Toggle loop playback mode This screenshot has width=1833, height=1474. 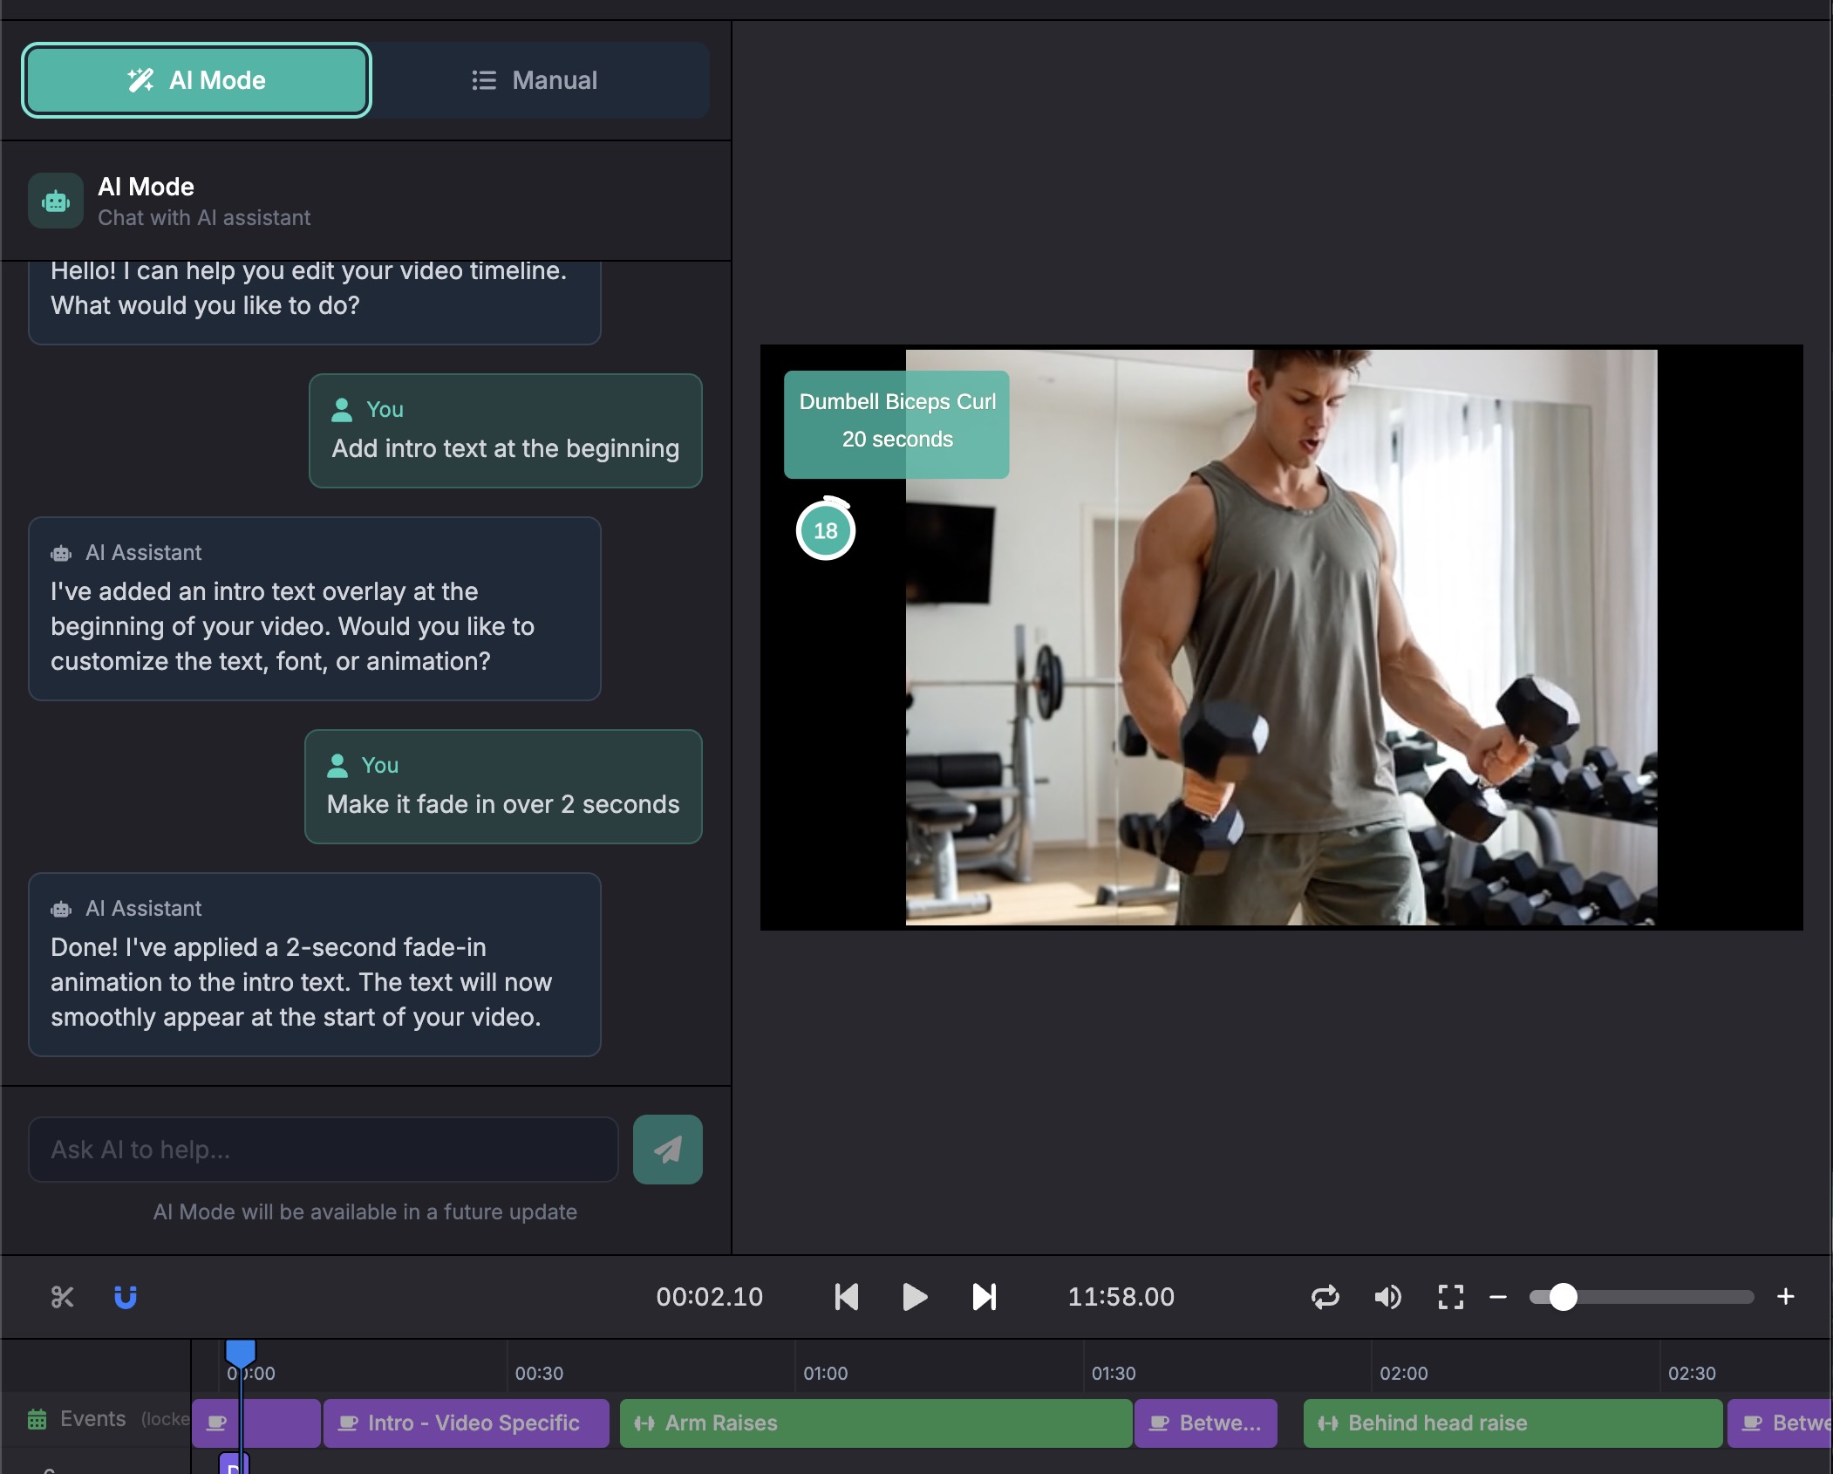pyautogui.click(x=1325, y=1297)
